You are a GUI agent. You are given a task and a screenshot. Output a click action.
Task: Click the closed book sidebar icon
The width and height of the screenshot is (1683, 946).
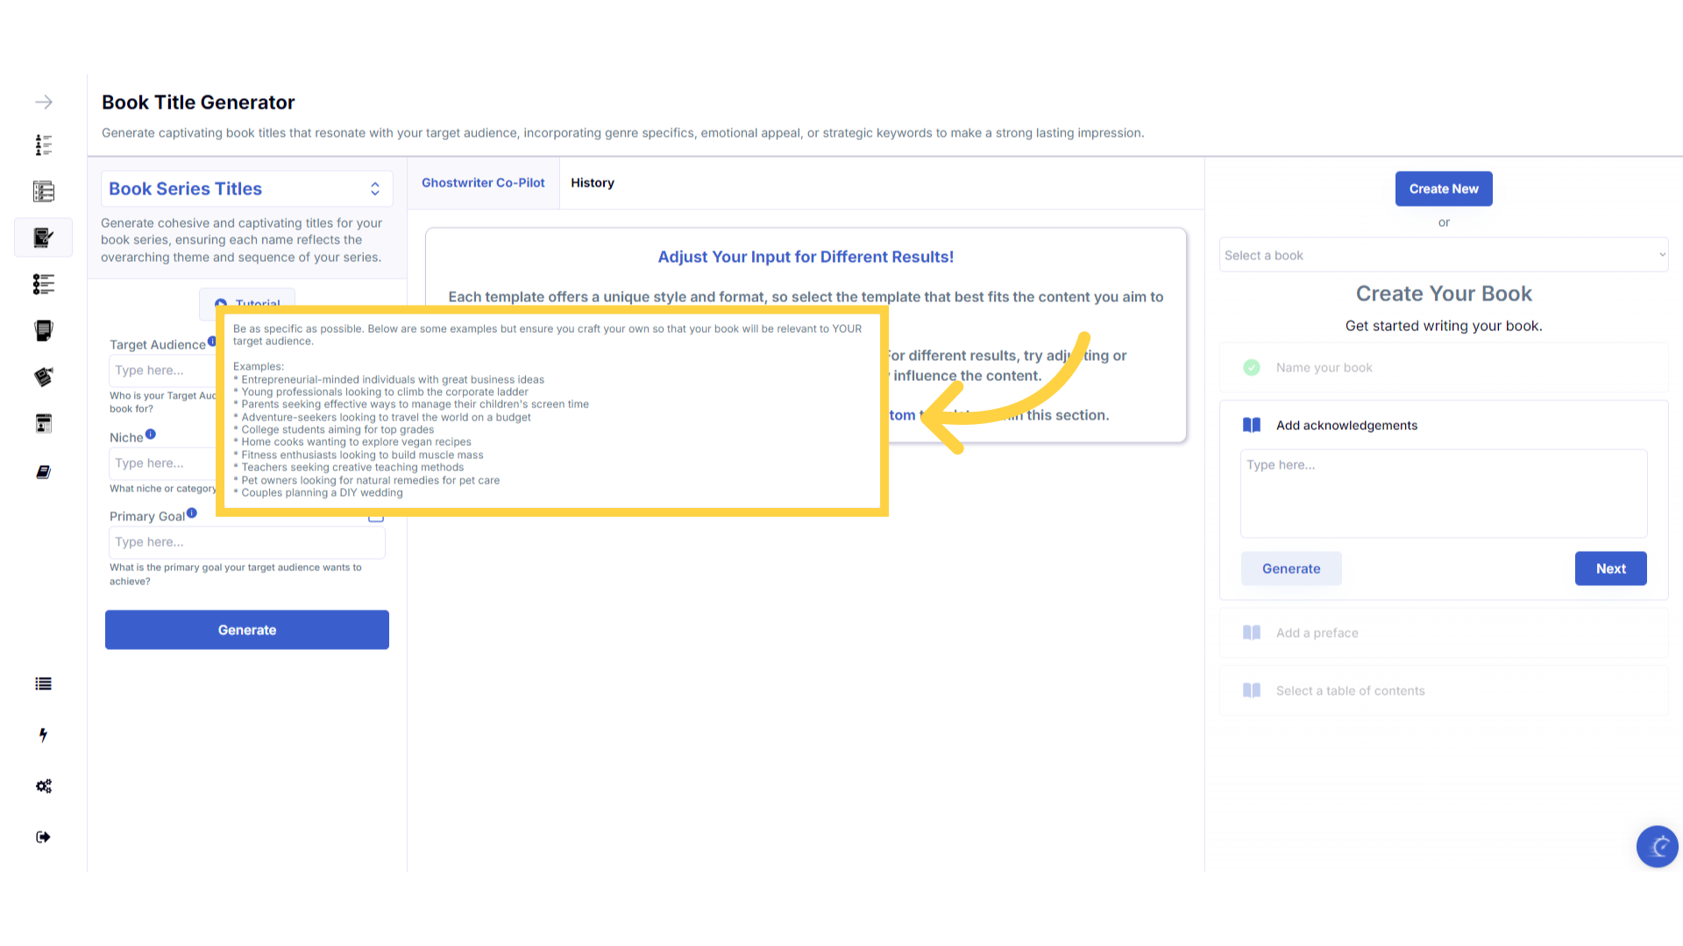[x=44, y=472]
